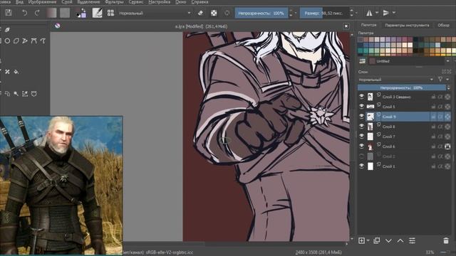Adjust the brush opacity slider

[x=261, y=13]
